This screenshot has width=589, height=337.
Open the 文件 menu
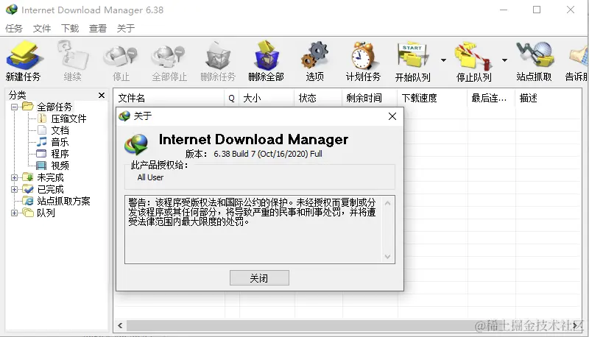click(42, 28)
